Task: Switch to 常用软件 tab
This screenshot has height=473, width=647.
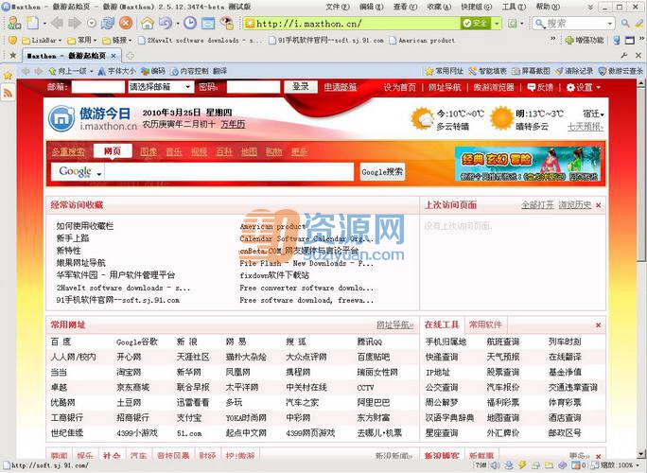Action: click(x=485, y=324)
